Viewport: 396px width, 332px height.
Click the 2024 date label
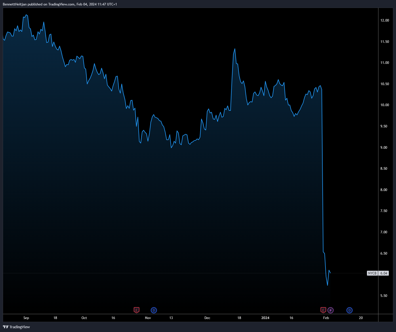pos(265,318)
